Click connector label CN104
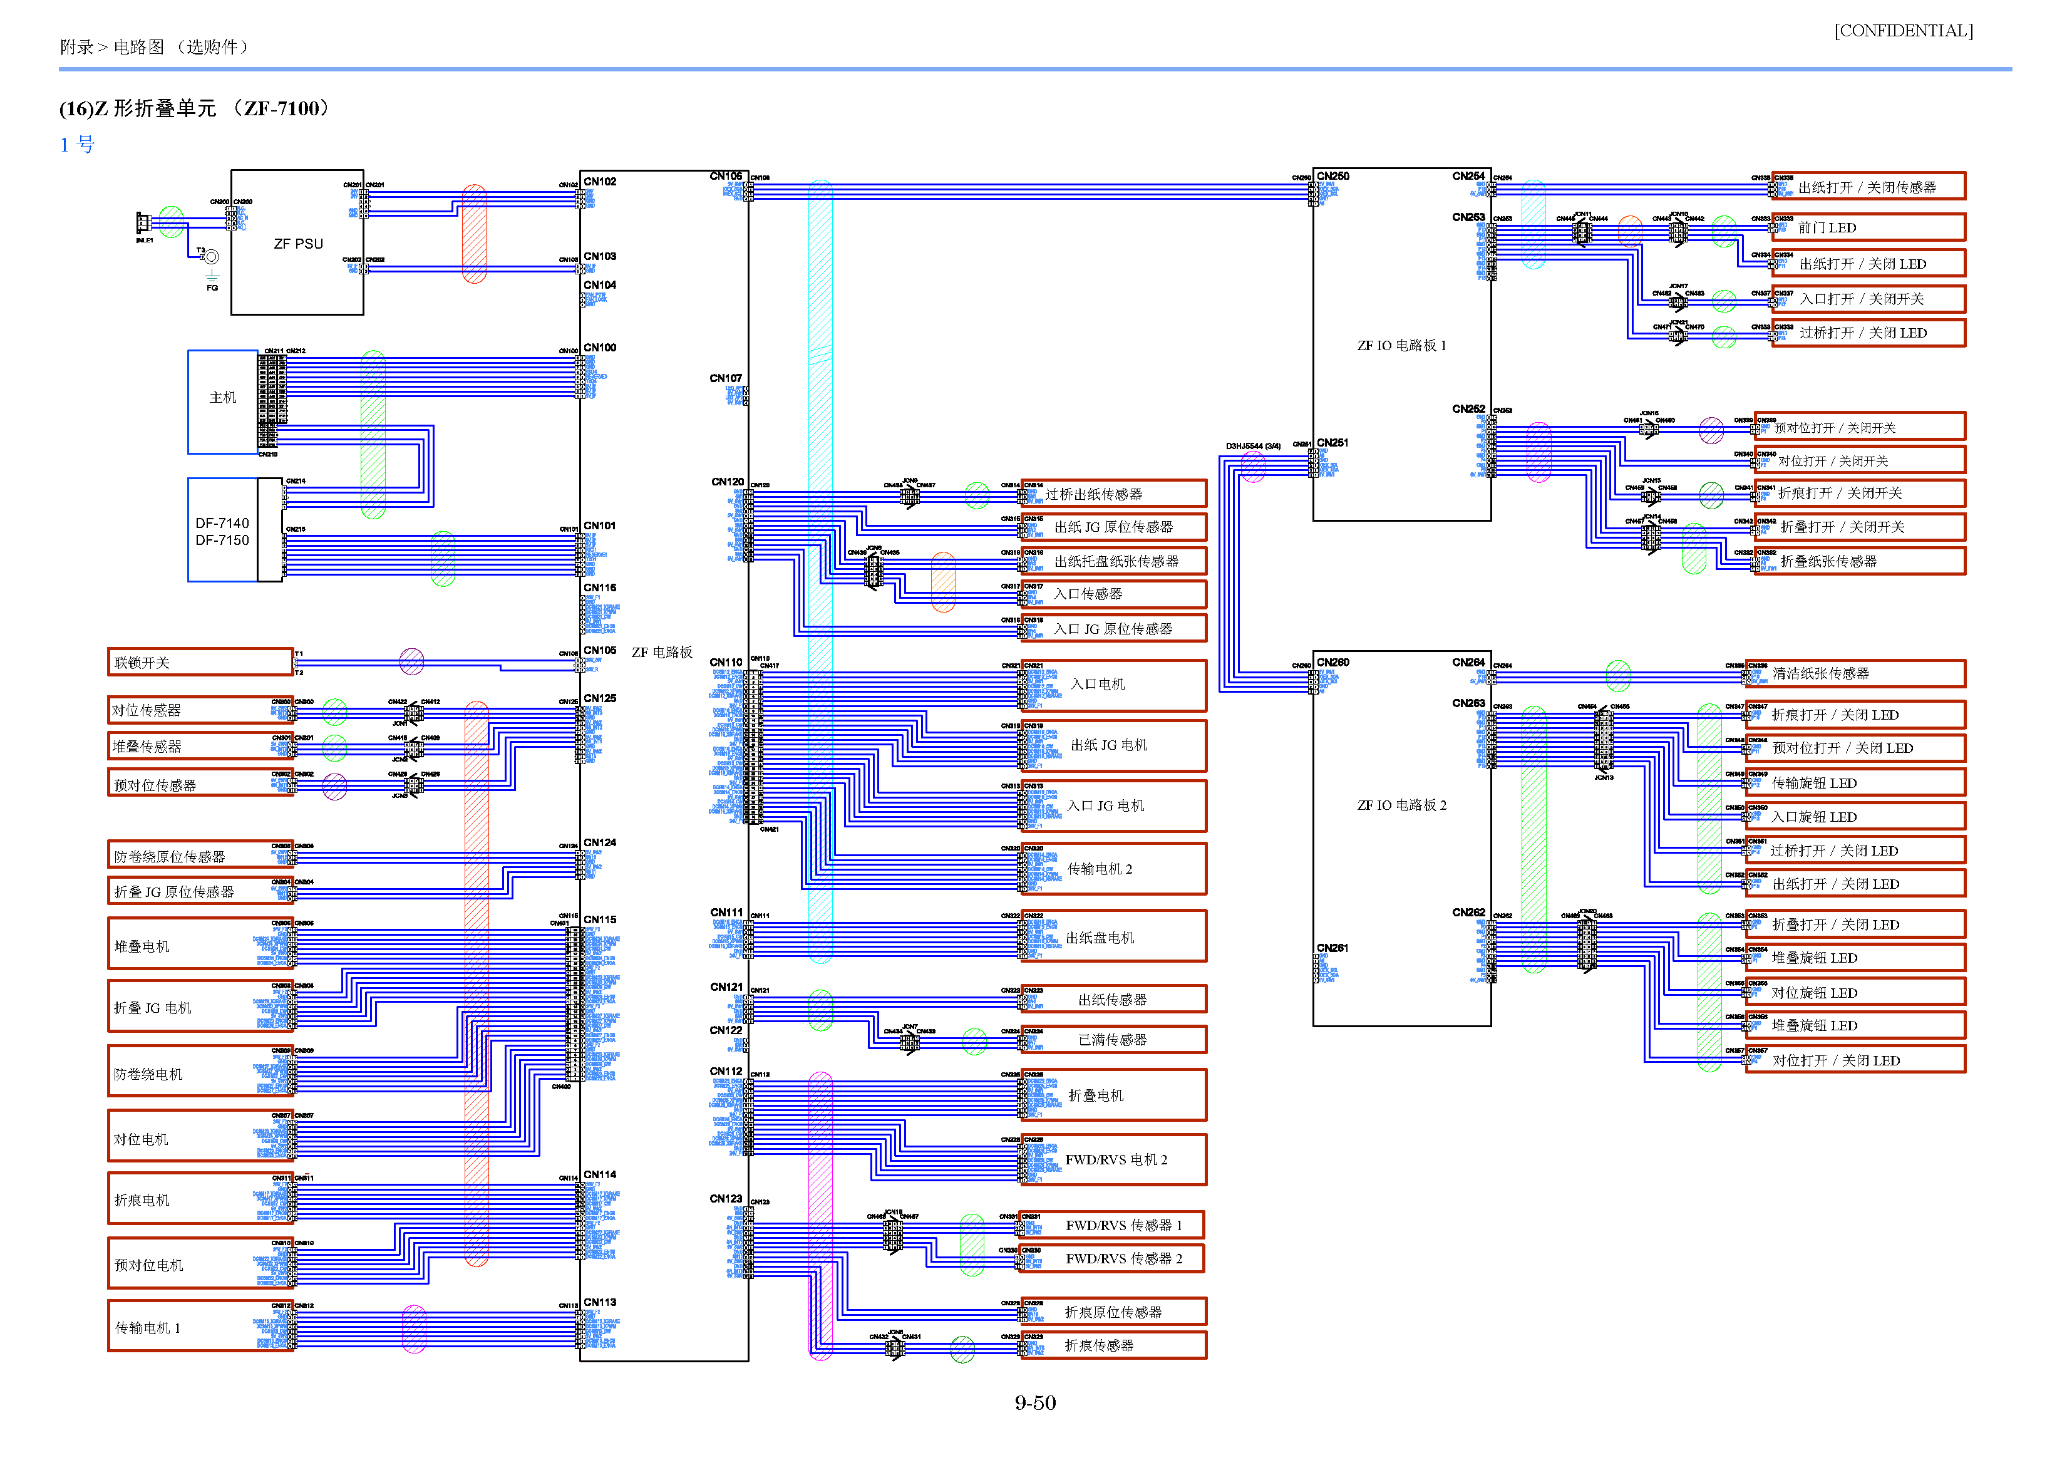Image resolution: width=2072 pixels, height=1465 pixels. click(600, 285)
